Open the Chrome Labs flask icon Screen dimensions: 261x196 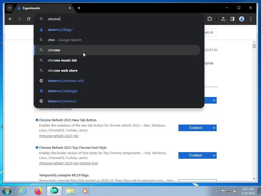223,19
